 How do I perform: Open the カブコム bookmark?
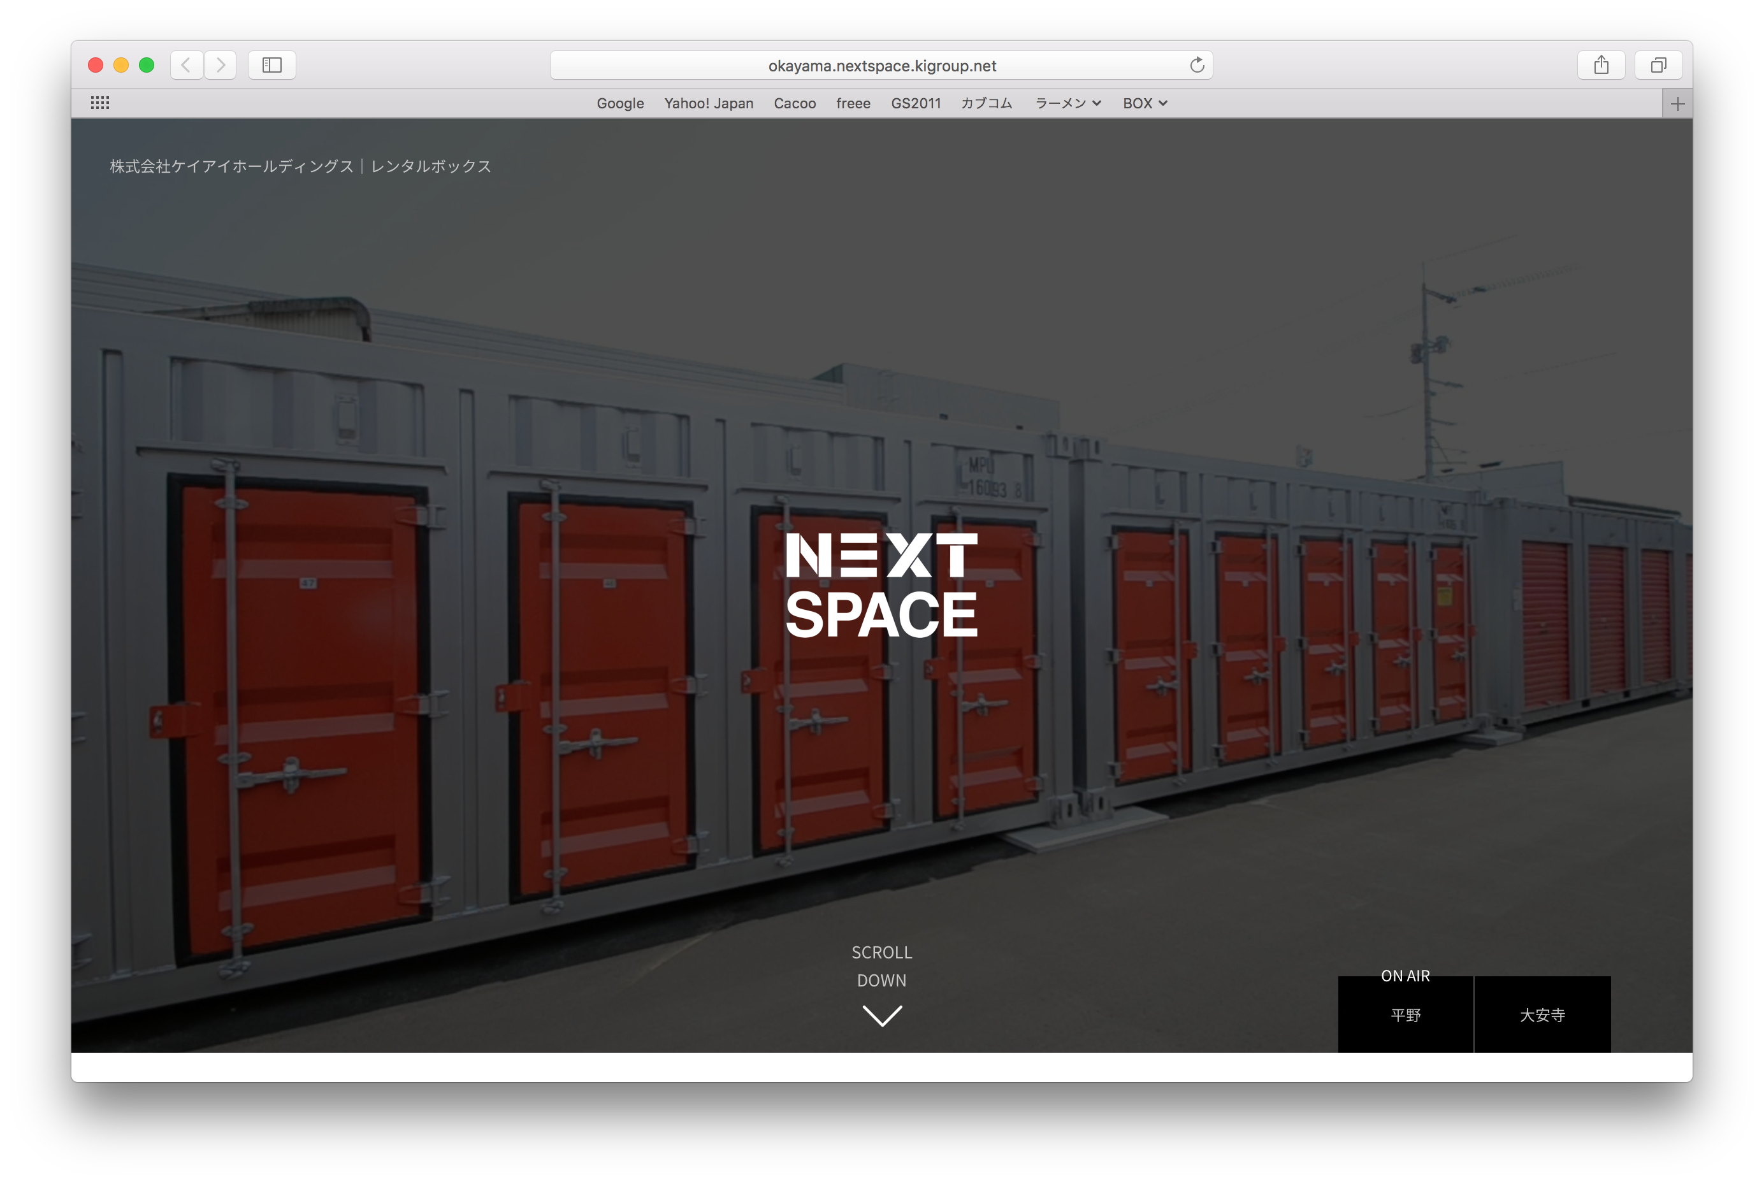point(987,103)
